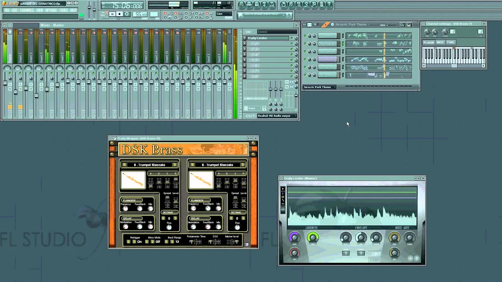Screen dimensions: 502x282
Task: Click the tempo display showing 55.000
Action: (140, 14)
